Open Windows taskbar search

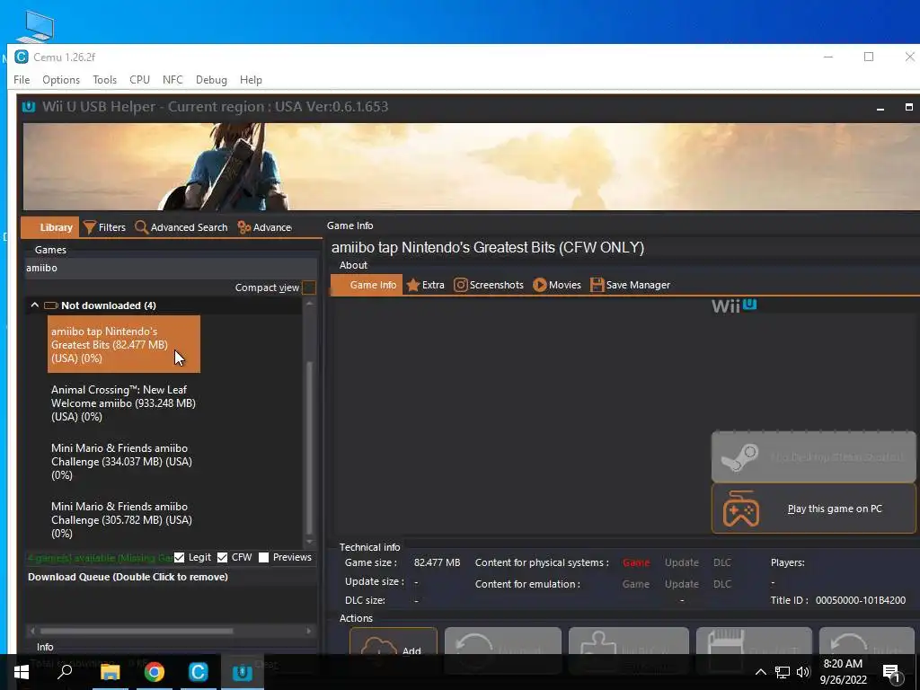pyautogui.click(x=65, y=672)
